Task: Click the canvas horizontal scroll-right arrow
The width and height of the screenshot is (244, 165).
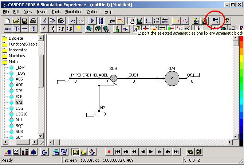Action: [x=230, y=142]
